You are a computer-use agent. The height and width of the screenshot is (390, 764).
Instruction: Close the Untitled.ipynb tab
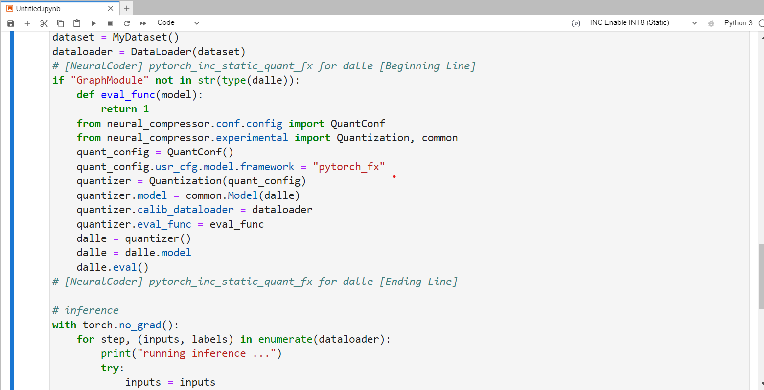pyautogui.click(x=111, y=8)
